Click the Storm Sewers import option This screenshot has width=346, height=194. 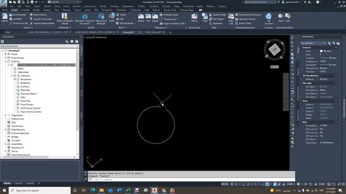coord(38,15)
